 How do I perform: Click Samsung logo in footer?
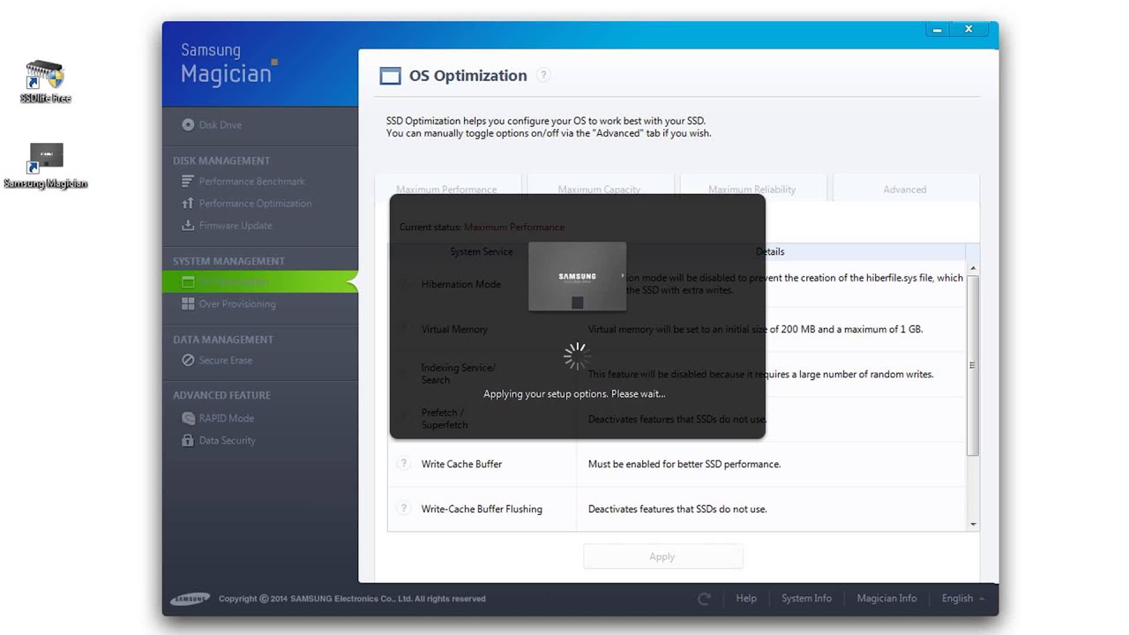coord(190,599)
